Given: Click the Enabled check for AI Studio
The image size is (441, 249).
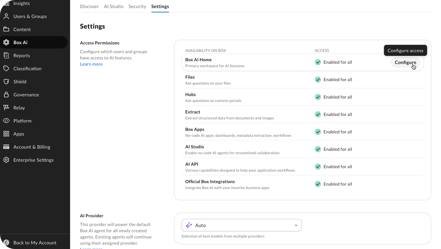Looking at the screenshot, I should (x=318, y=149).
